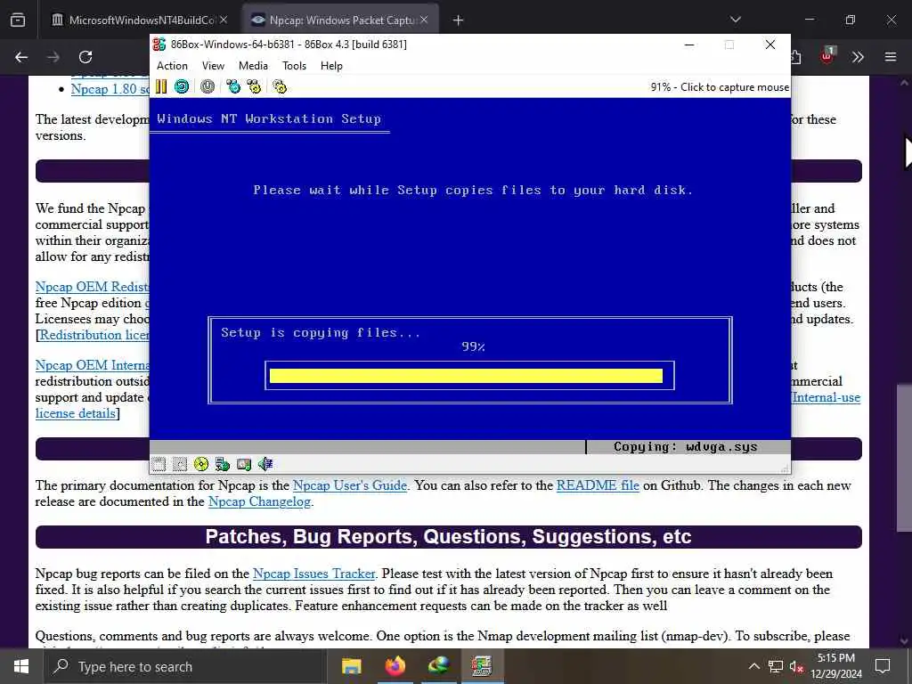Open the View menu in 86Box

pyautogui.click(x=213, y=66)
